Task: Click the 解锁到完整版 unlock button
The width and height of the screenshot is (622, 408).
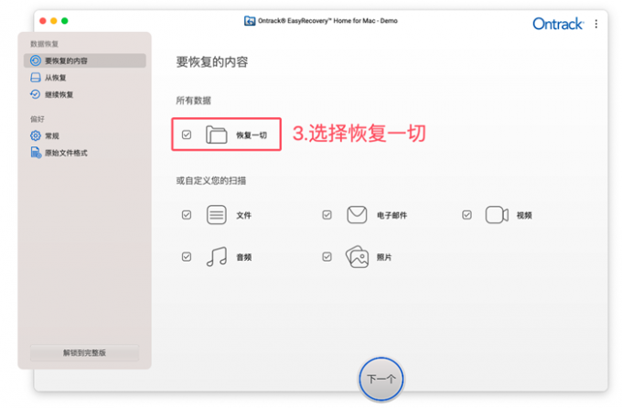Action: pyautogui.click(x=84, y=353)
